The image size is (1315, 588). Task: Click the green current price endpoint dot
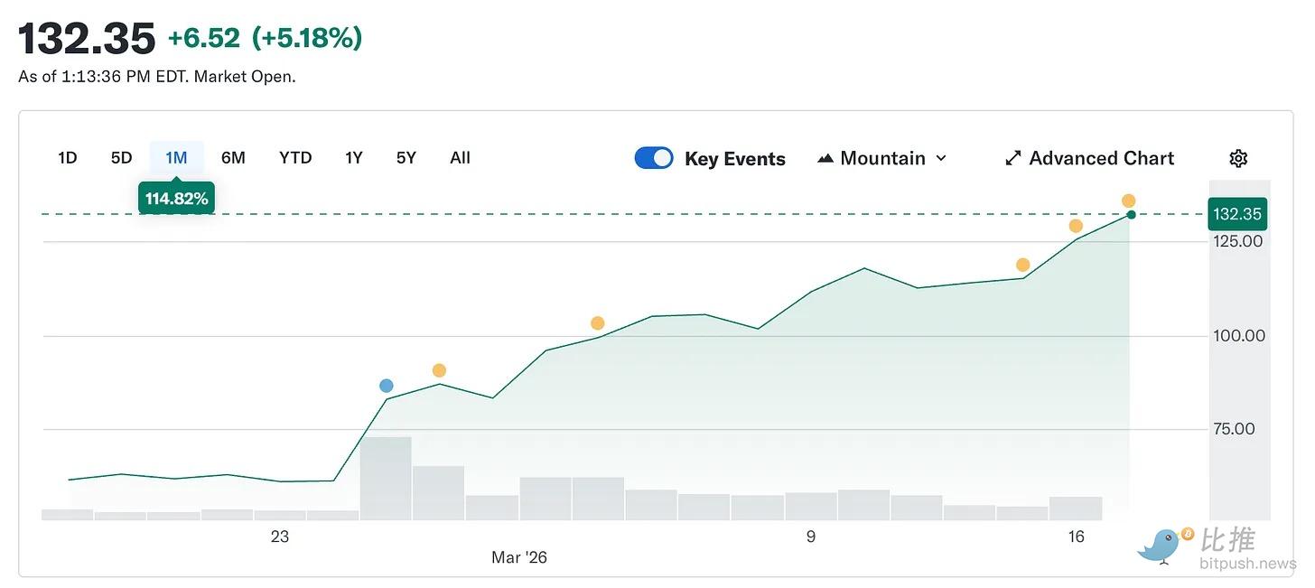1131,214
